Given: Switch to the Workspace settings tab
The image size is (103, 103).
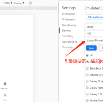Looking at the screenshot, I should [x=68, y=19].
